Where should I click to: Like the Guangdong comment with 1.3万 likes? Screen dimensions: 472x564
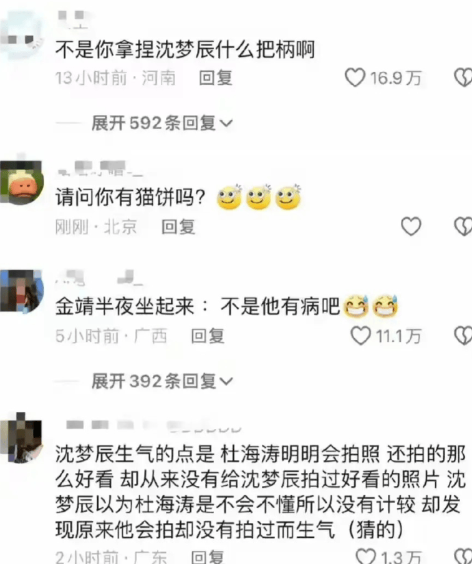coord(365,556)
